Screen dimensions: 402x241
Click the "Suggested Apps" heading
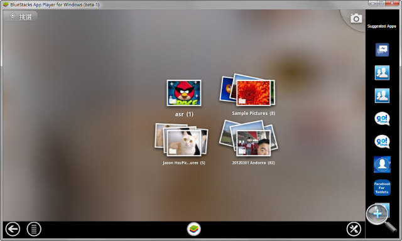(x=381, y=26)
